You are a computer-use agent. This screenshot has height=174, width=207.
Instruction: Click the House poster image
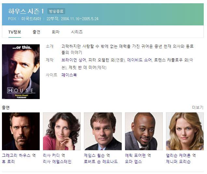(x=21, y=72)
